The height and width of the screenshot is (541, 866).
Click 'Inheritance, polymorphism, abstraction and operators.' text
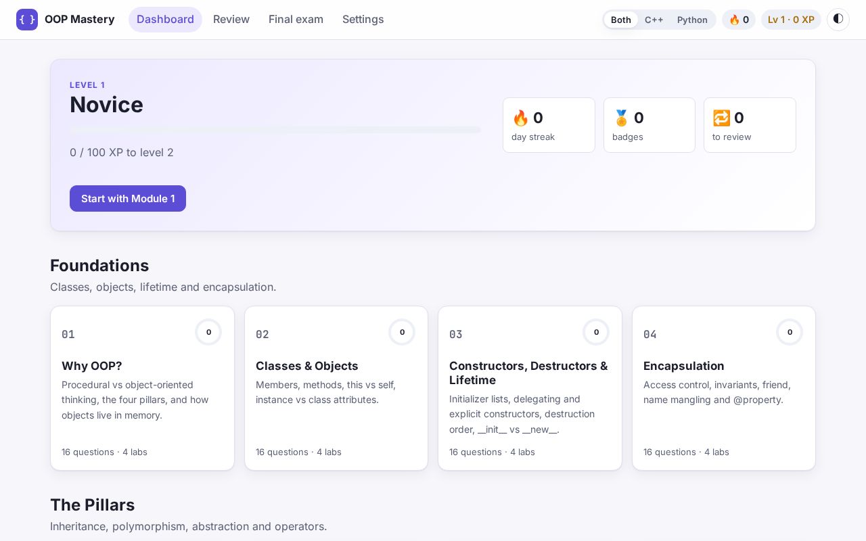189,526
